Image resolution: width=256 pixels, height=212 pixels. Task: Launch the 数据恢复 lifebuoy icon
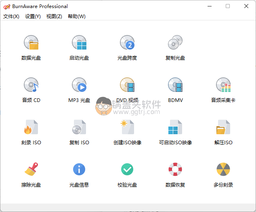175,169
